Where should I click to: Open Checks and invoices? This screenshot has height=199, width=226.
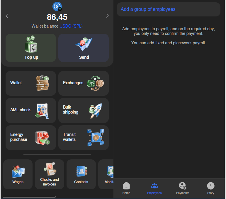[x=50, y=174]
